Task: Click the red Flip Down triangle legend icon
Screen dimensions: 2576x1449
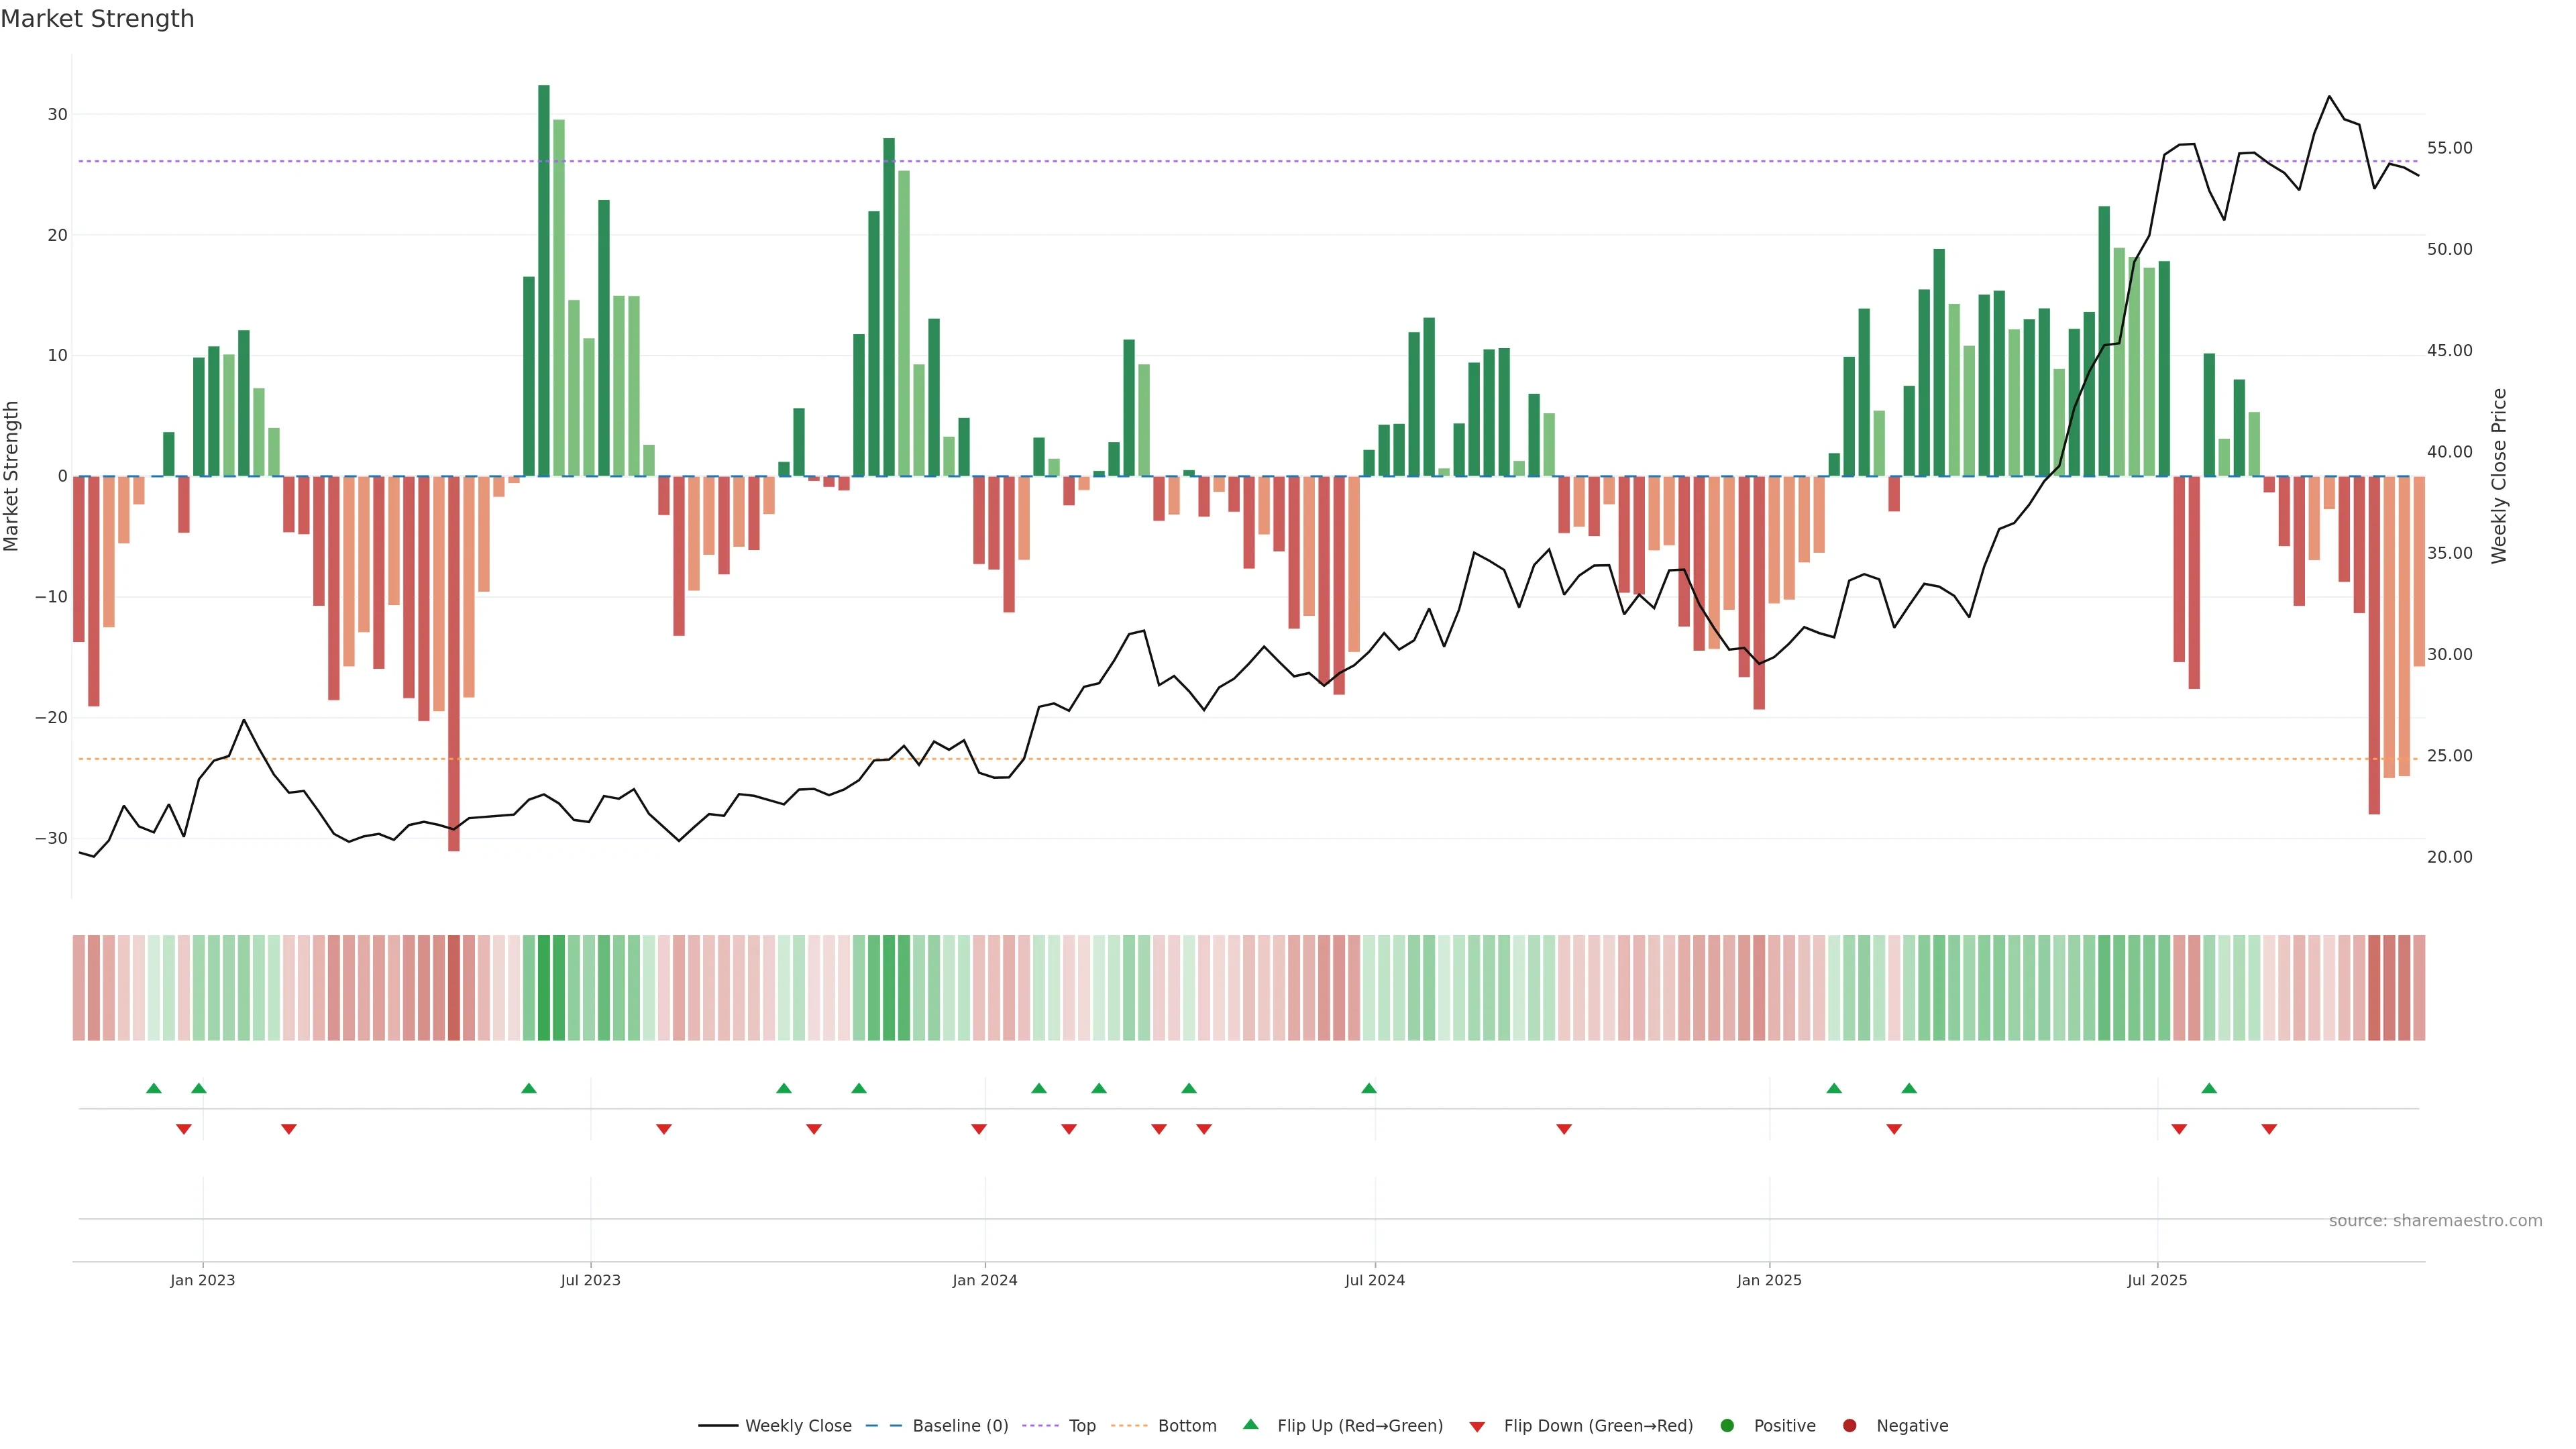Action: click(1477, 1427)
